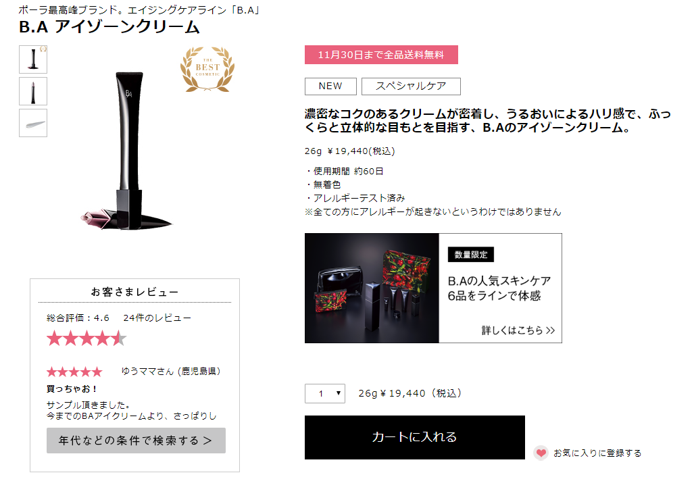Screen dimensions: 694x477
Task: Click the 数量限定 label
Action: (x=471, y=255)
